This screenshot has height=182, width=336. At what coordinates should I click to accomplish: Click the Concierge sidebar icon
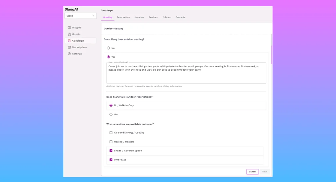tap(69, 41)
